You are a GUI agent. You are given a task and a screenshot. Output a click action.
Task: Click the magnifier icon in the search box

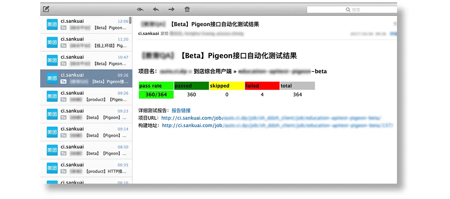(348, 10)
